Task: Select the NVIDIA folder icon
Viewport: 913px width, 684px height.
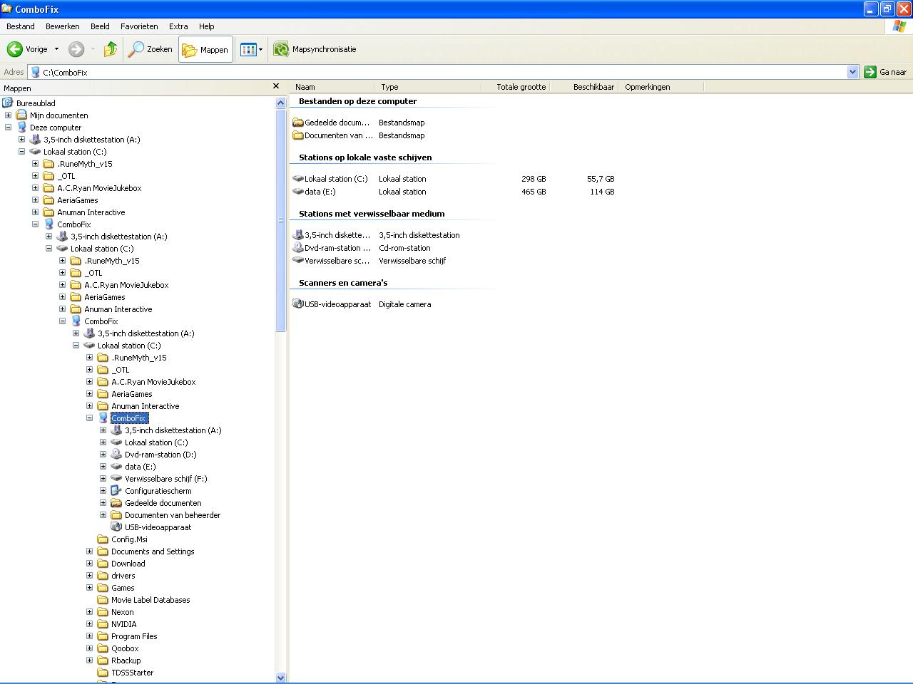Action: pos(103,624)
